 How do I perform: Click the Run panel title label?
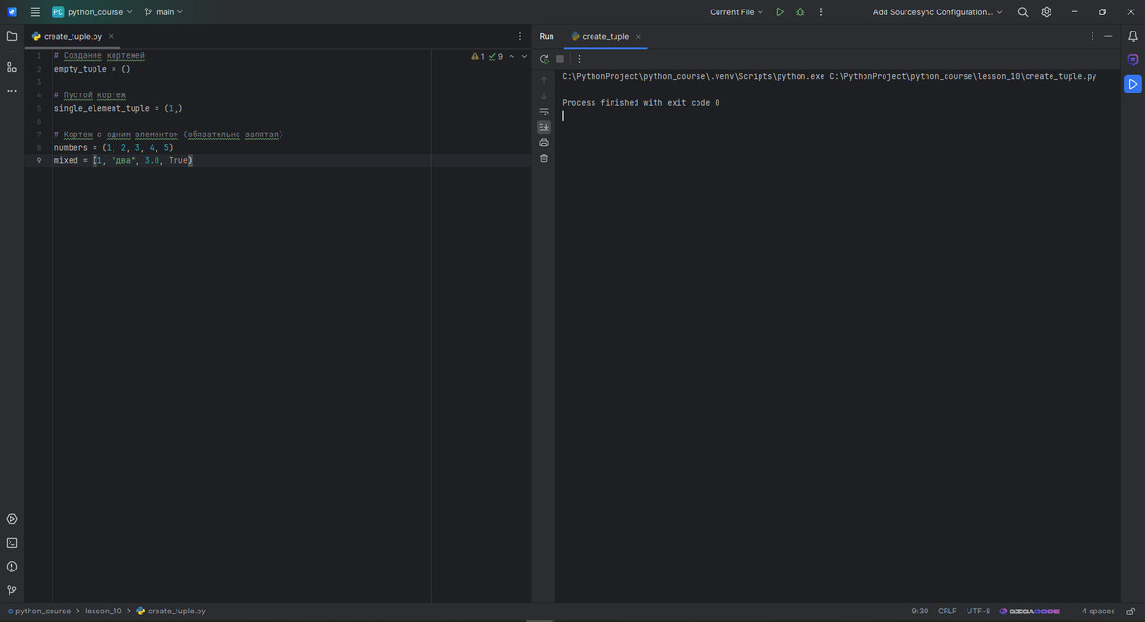coord(546,36)
